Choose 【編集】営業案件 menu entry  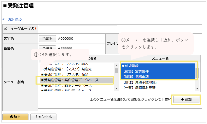tap(135, 71)
